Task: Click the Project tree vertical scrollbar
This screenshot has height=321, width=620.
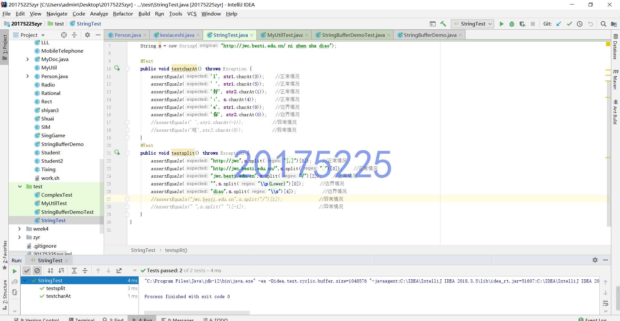Action: coord(101,197)
